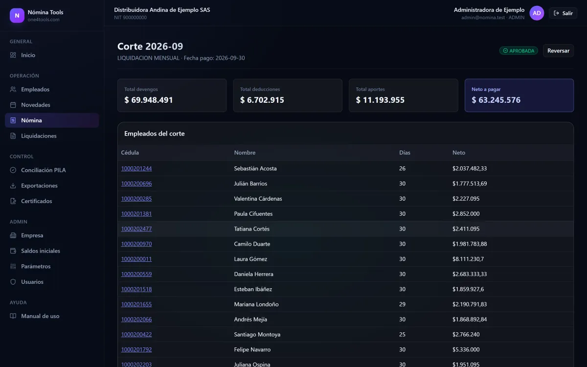Open cédula link 1000201244
This screenshot has width=587, height=367.
tap(136, 169)
